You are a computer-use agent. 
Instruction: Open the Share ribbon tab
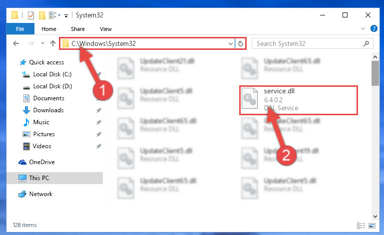pos(77,29)
